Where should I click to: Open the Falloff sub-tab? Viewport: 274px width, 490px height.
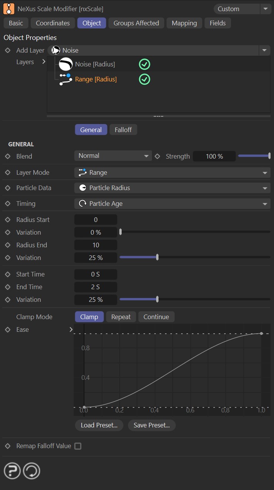(123, 130)
